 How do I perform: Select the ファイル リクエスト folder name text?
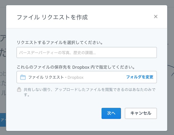click(x=46, y=77)
